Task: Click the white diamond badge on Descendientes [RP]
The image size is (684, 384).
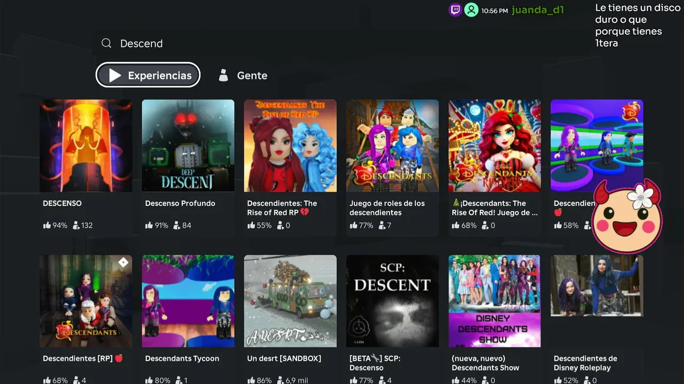Action: tap(123, 262)
